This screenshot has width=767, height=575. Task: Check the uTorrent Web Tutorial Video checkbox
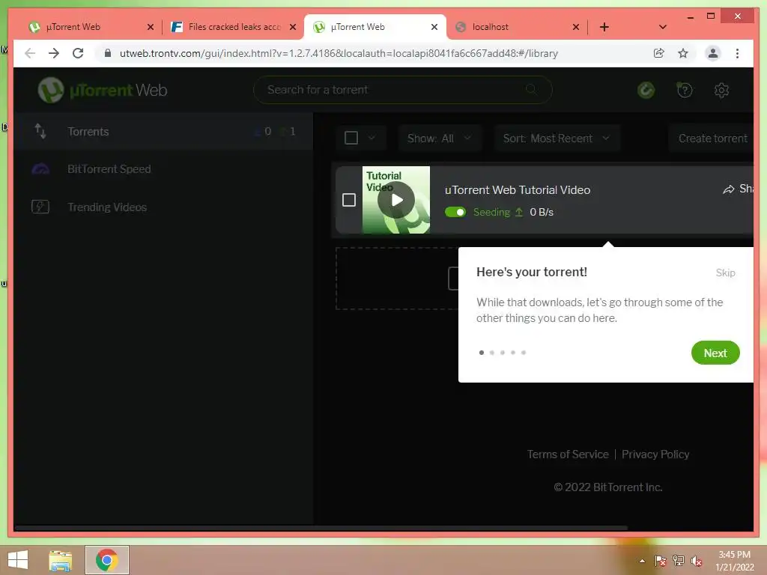coord(349,199)
